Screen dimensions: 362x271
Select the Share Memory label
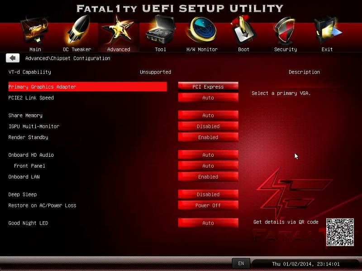click(x=25, y=115)
